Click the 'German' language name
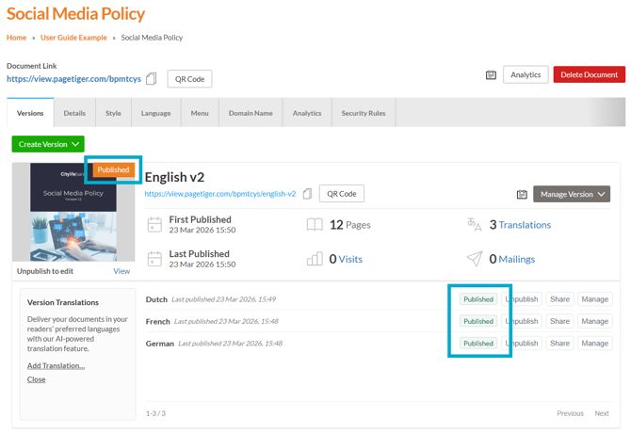The height and width of the screenshot is (433, 631). [x=160, y=344]
